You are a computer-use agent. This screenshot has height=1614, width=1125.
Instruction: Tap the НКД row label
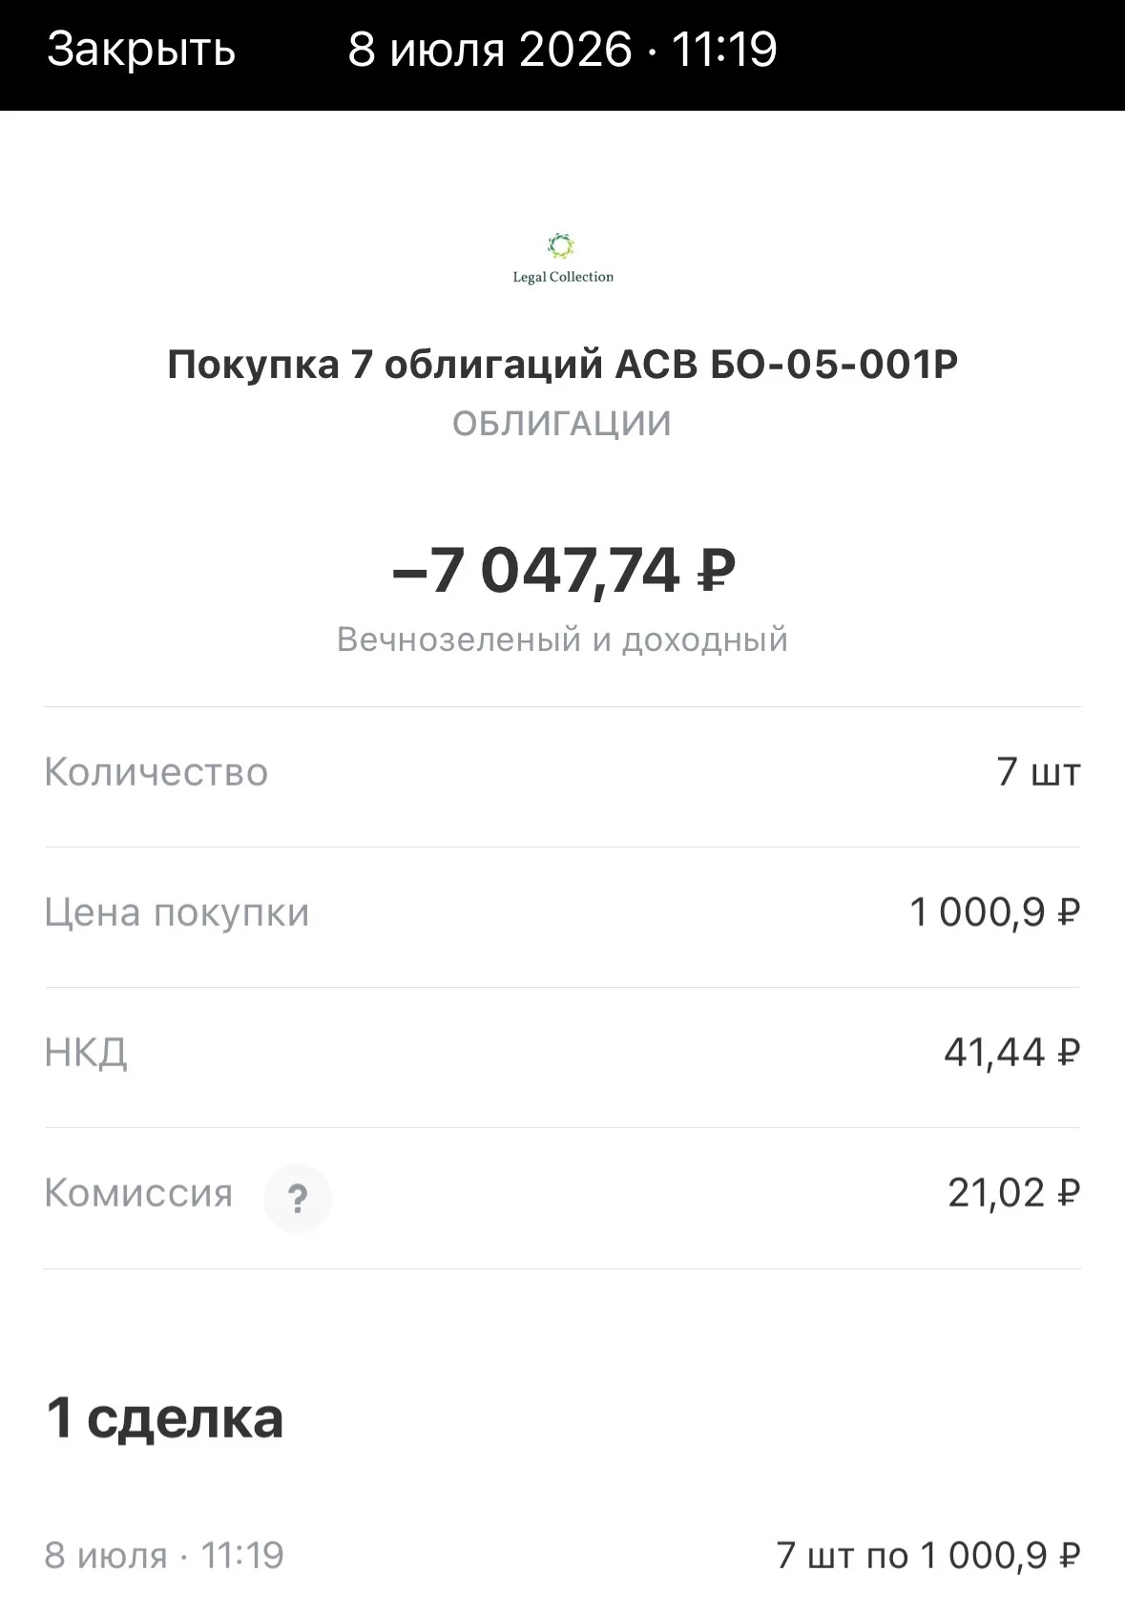86,1053
